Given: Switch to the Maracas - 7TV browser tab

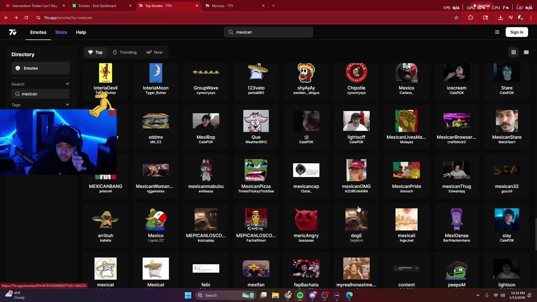Looking at the screenshot, I should 235,6.
